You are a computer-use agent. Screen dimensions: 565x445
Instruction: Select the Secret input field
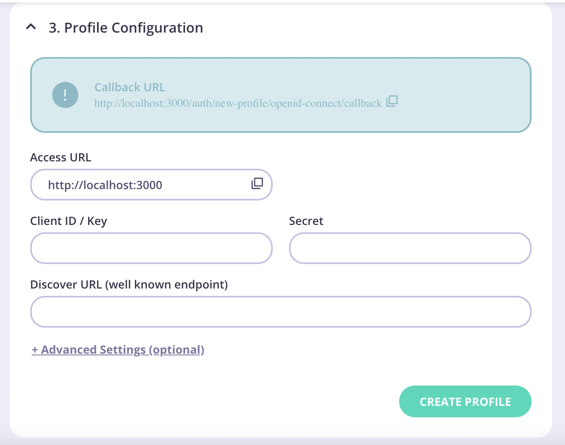point(410,248)
